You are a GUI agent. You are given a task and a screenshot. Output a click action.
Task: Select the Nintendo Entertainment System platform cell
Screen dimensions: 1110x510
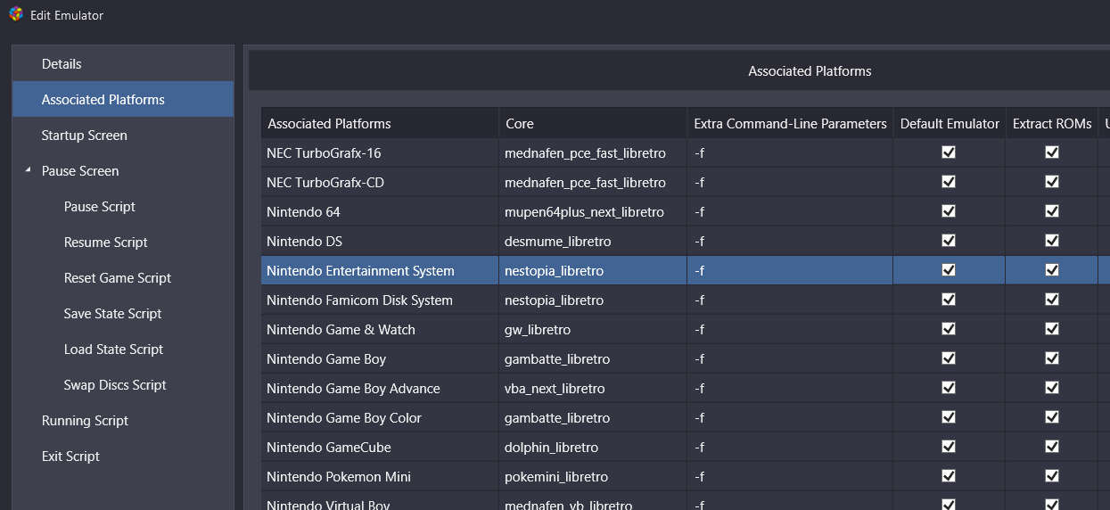pyautogui.click(x=380, y=270)
